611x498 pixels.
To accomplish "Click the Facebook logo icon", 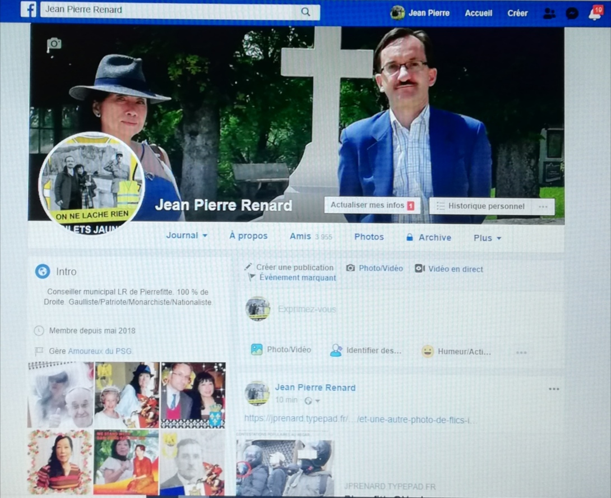I will point(29,10).
